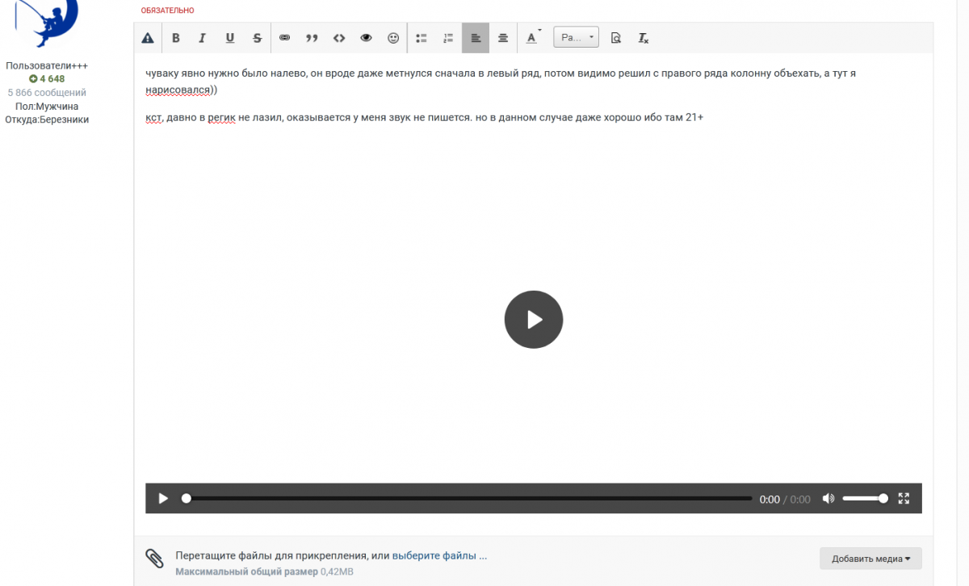Insert code snippet with code icon
Screen dimensions: 969x586
[x=339, y=38]
